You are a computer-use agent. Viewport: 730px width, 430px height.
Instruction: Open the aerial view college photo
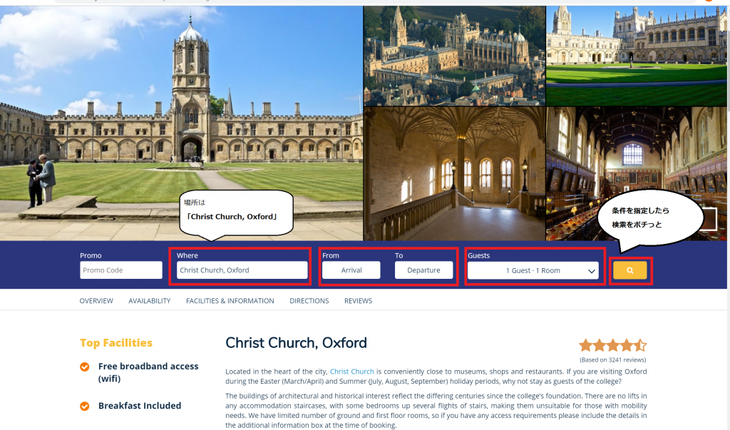(454, 56)
